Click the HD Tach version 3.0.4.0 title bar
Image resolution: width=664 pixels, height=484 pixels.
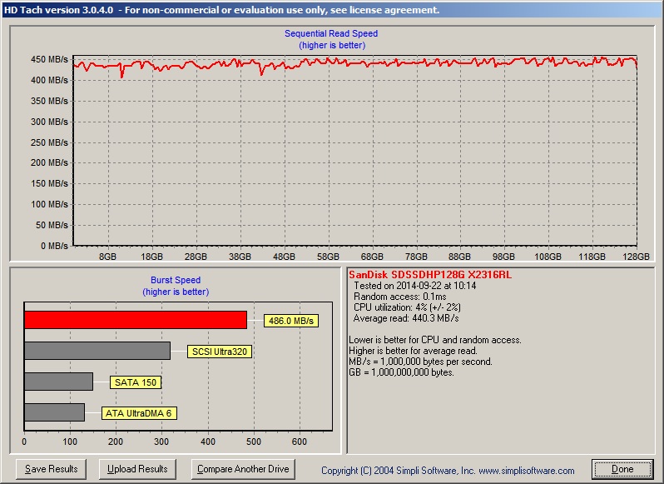pyautogui.click(x=332, y=10)
